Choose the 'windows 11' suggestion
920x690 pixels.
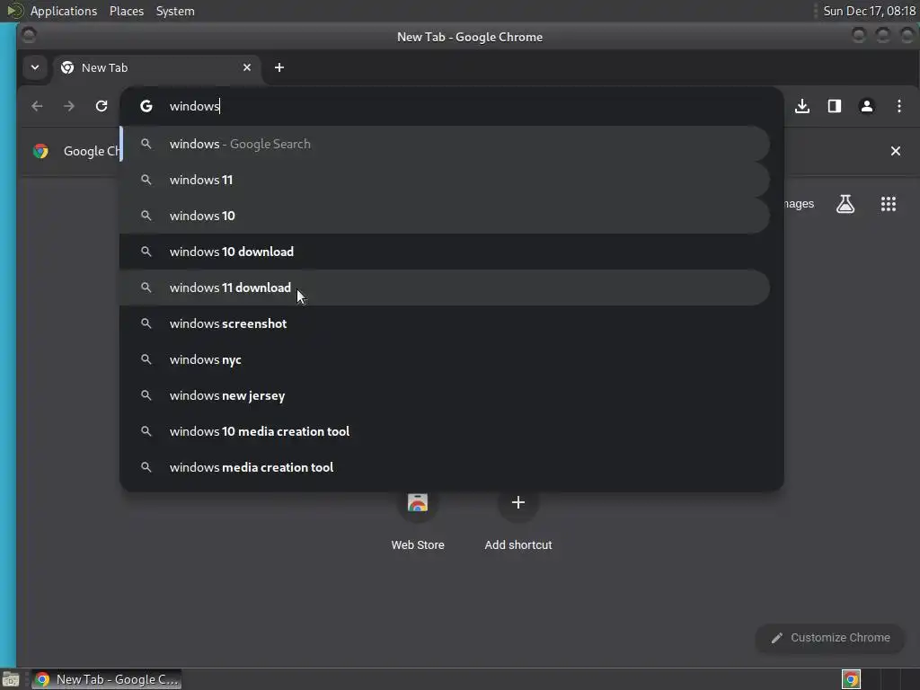[x=445, y=180]
